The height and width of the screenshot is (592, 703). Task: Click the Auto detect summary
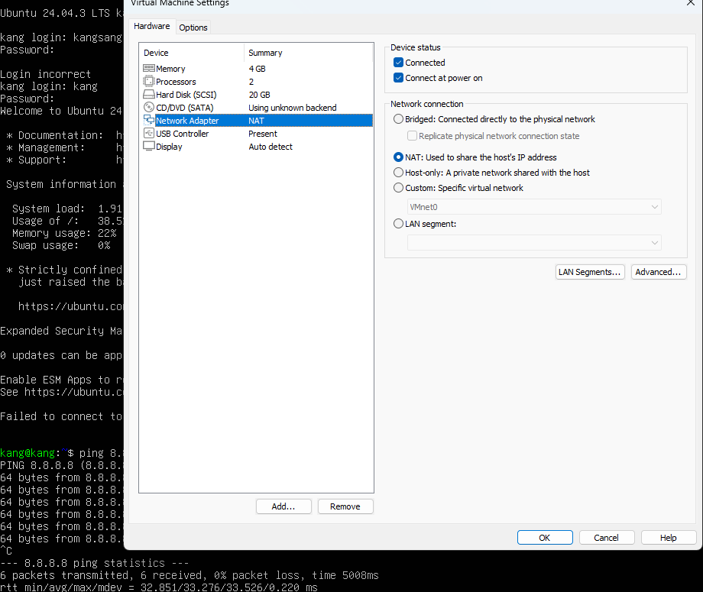click(271, 147)
